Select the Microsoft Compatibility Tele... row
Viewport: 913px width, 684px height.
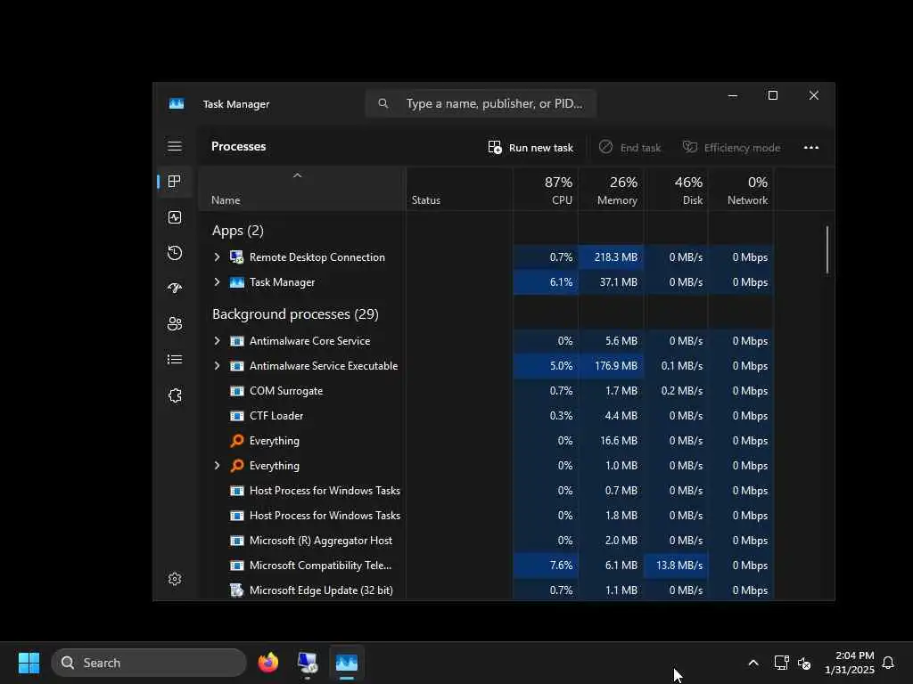click(x=486, y=566)
